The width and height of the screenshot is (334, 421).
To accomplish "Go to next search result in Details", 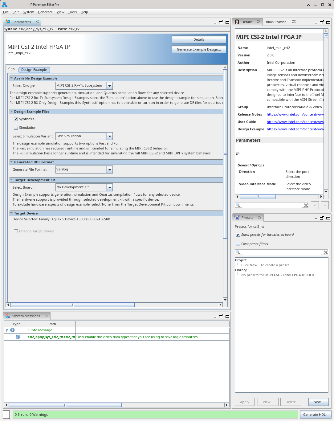I will click(325, 205).
